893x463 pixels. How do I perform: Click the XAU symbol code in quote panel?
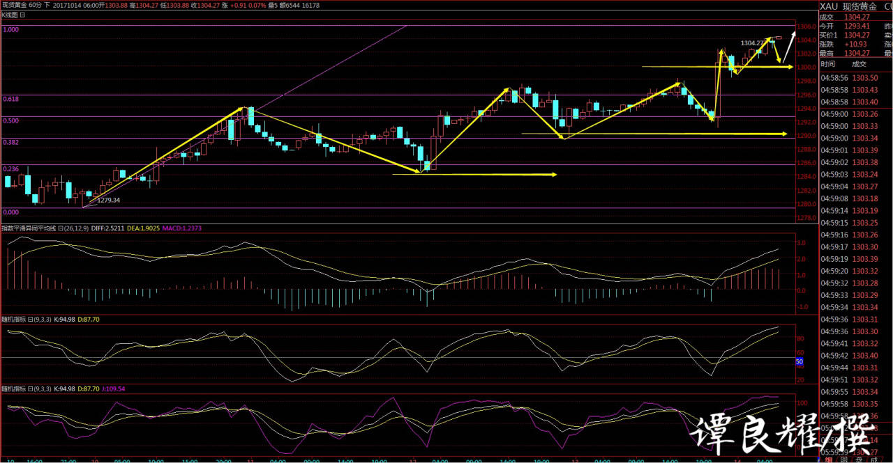click(x=827, y=6)
